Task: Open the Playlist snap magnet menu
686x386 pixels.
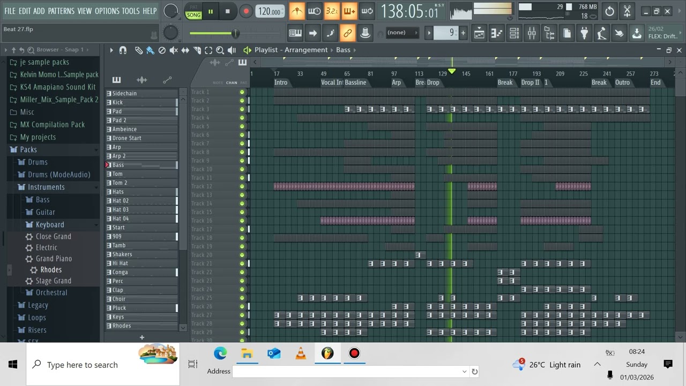Action: (x=123, y=50)
